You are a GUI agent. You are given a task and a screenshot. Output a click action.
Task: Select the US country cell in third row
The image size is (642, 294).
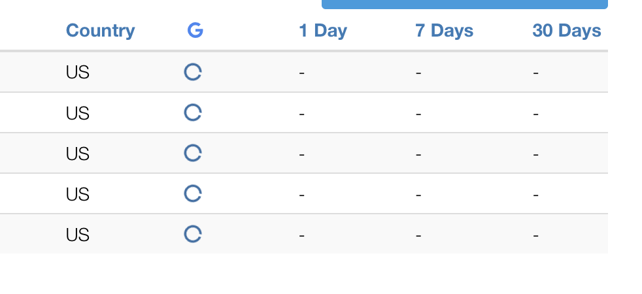pyautogui.click(x=77, y=154)
